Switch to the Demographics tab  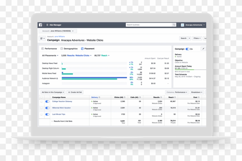tap(69, 49)
